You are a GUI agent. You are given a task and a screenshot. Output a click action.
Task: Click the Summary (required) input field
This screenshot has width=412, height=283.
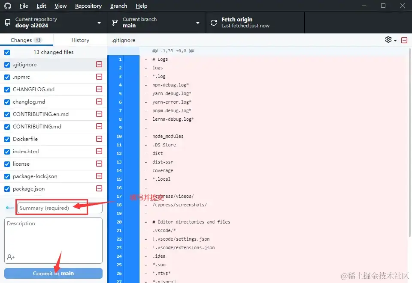(60, 208)
